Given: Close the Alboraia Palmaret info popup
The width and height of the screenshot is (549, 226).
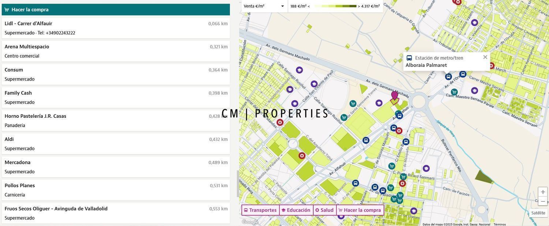Looking at the screenshot, I should (485, 57).
